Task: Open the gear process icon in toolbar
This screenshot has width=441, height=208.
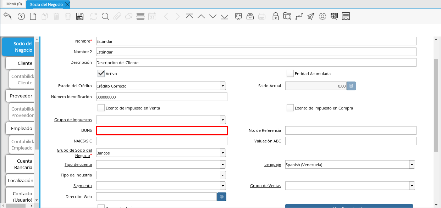Action: 322,16
